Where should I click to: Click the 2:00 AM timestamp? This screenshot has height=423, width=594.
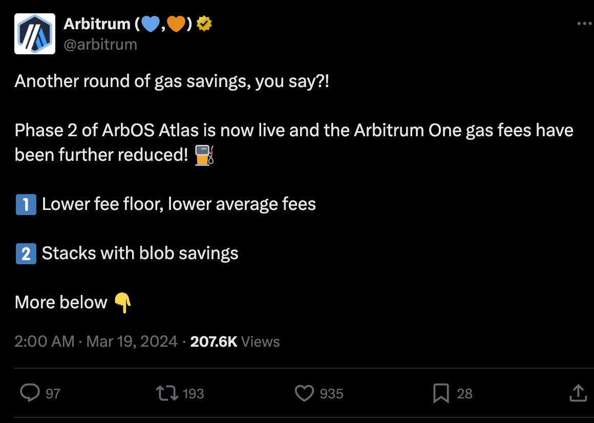(45, 342)
